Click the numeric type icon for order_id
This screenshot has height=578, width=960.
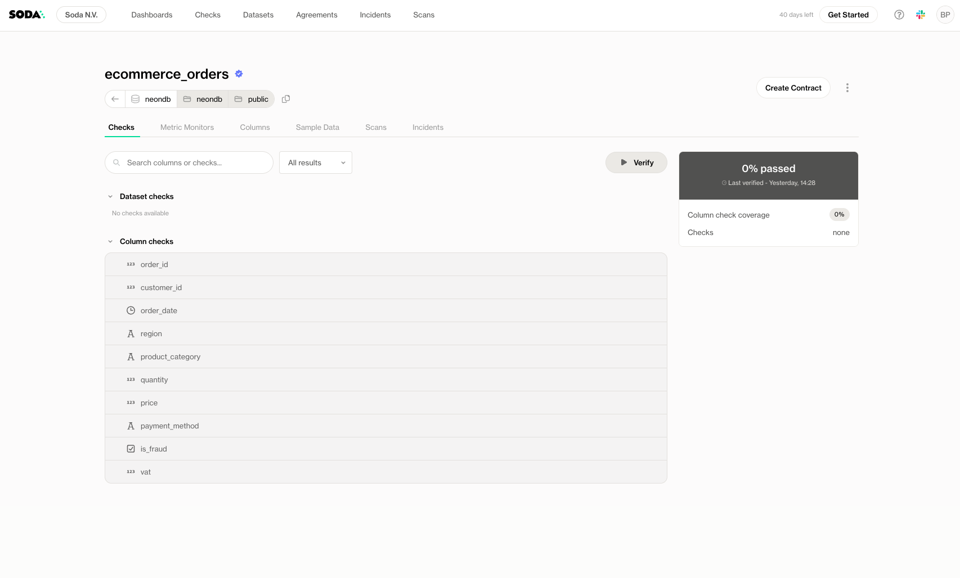131,264
